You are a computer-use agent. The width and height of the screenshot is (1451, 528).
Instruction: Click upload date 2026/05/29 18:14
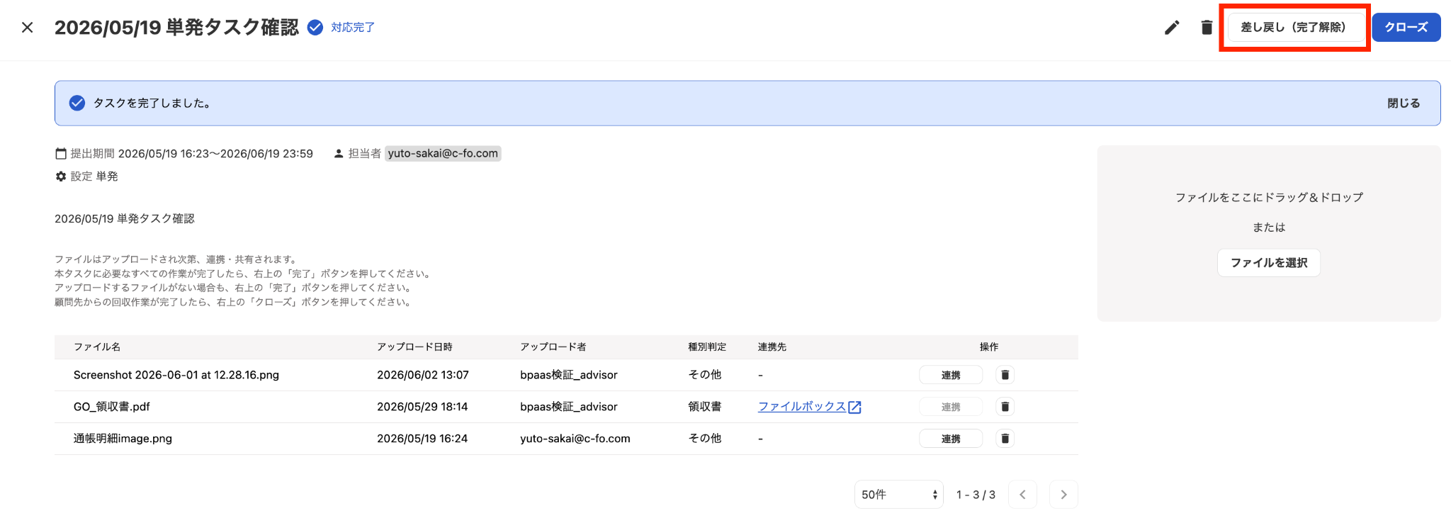[422, 407]
